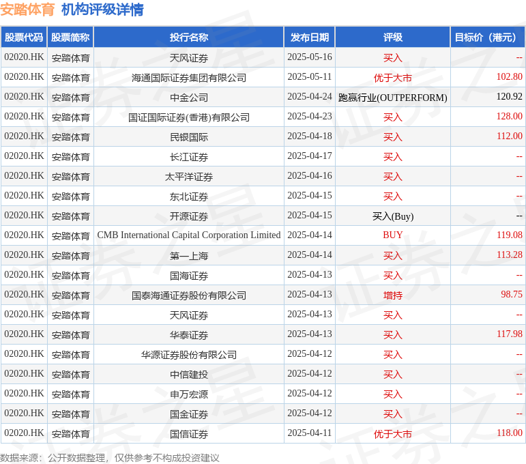Image resolution: width=526 pixels, height=464 pixels.
Task: Select the 中金公司 cell
Action: pos(189,98)
